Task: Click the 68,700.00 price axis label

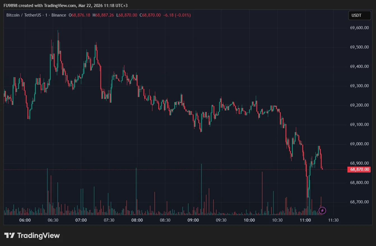Action: point(359,202)
